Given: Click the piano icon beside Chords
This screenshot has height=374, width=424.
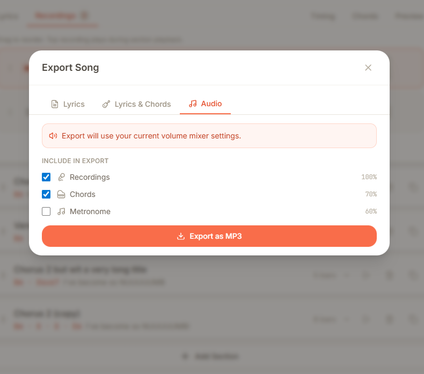Looking at the screenshot, I should [61, 194].
